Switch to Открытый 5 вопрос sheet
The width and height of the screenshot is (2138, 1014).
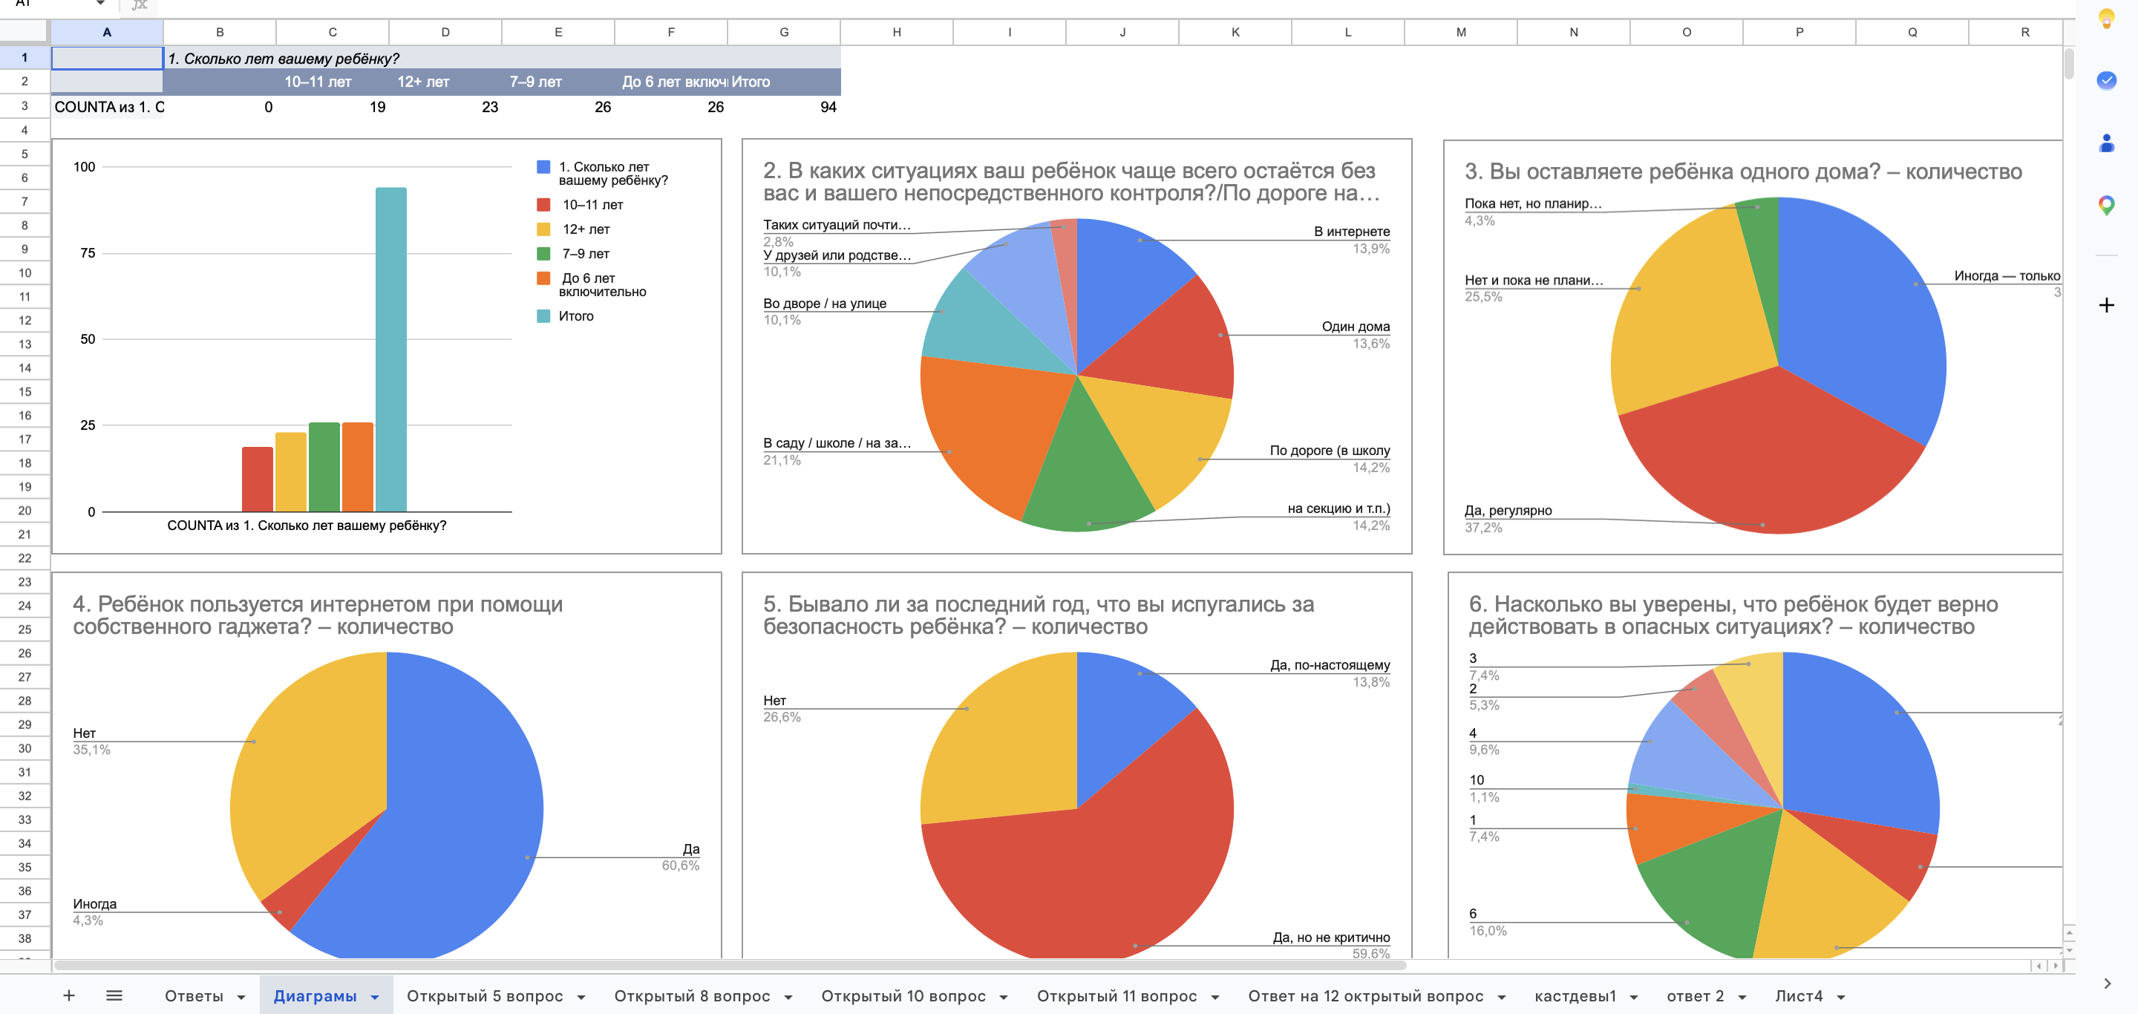tap(485, 995)
